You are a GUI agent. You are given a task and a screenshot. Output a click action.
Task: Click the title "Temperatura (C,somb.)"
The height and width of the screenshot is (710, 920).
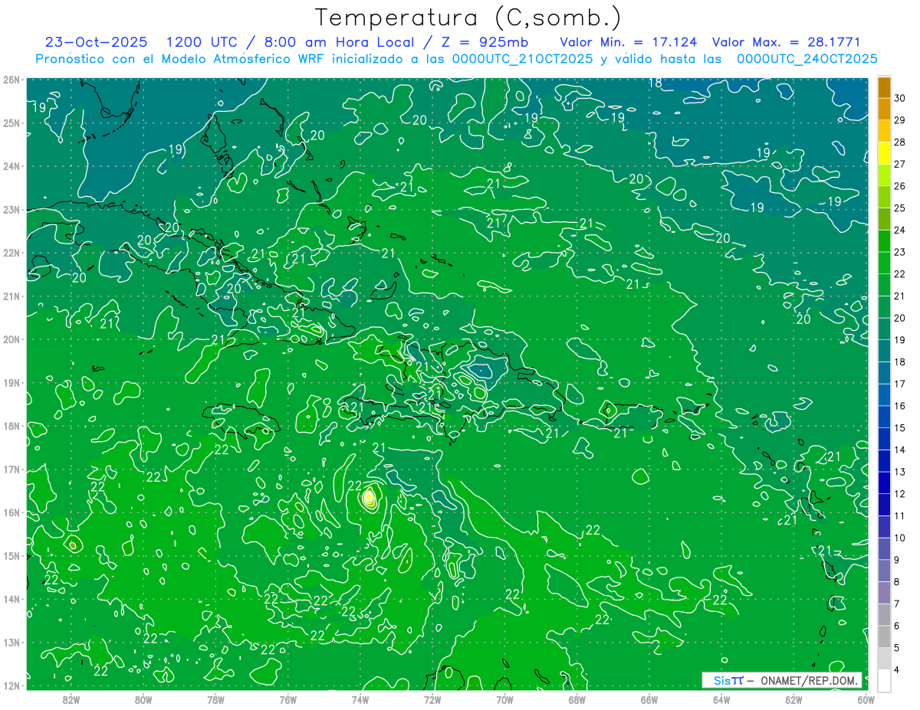[x=468, y=18]
